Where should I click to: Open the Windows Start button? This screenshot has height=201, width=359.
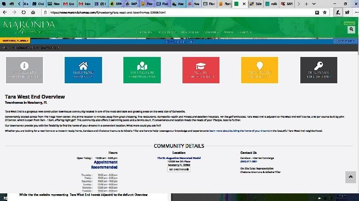coord(3,197)
